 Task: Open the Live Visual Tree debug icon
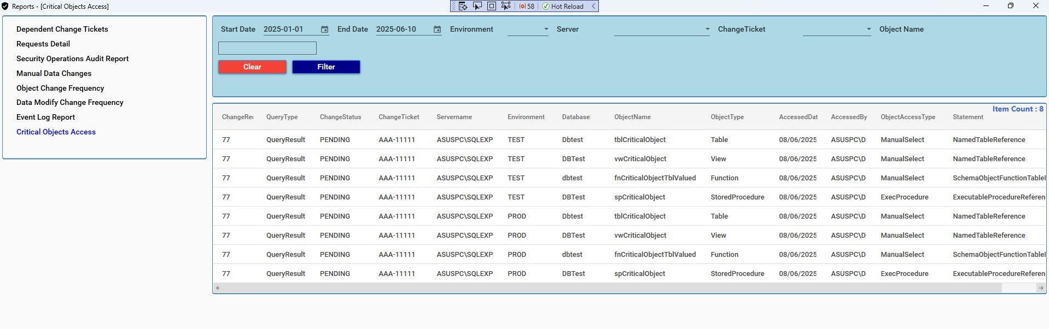click(463, 6)
